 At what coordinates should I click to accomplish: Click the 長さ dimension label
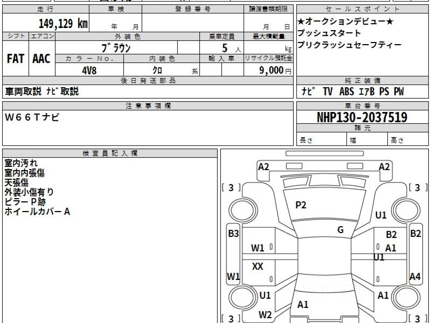pos(306,141)
